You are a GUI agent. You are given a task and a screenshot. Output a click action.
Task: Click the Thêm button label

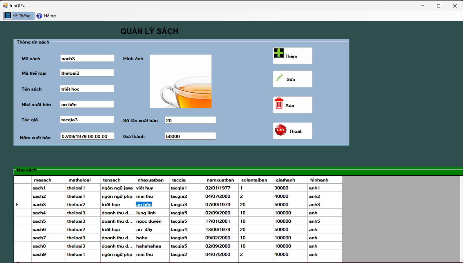pos(291,56)
